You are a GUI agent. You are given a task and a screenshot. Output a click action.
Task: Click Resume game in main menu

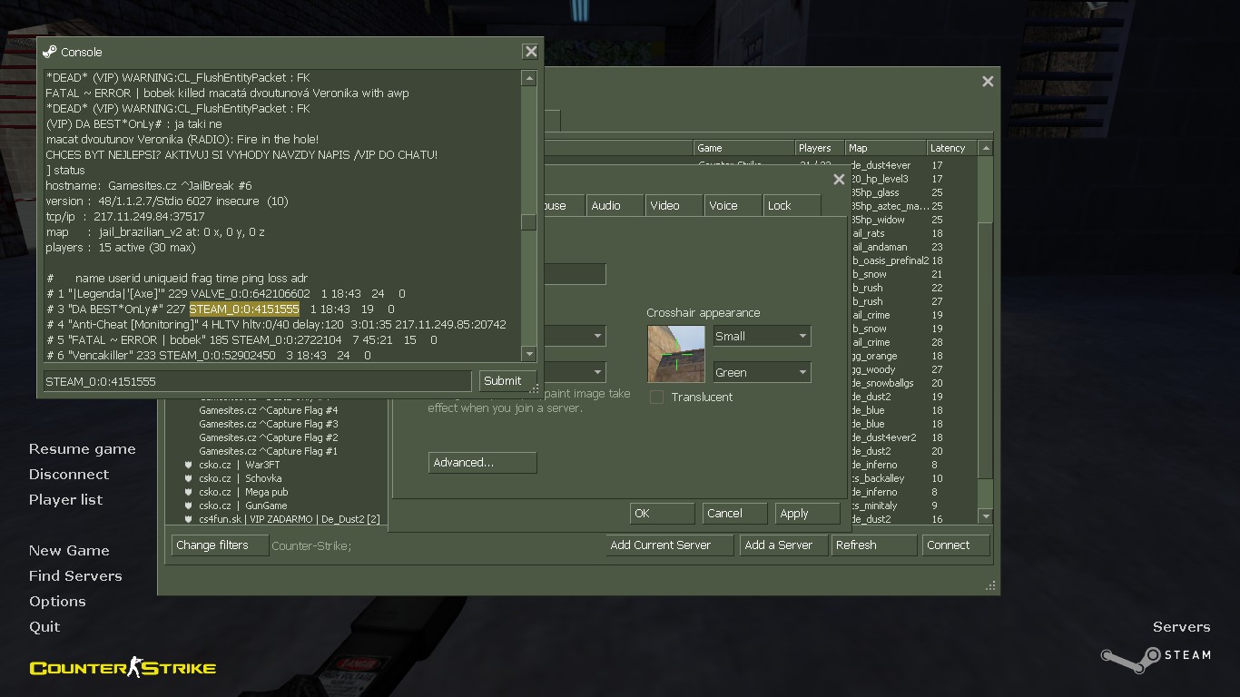82,449
